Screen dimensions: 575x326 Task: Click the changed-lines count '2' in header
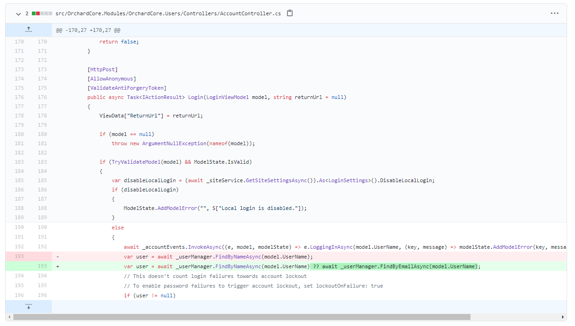click(x=27, y=14)
